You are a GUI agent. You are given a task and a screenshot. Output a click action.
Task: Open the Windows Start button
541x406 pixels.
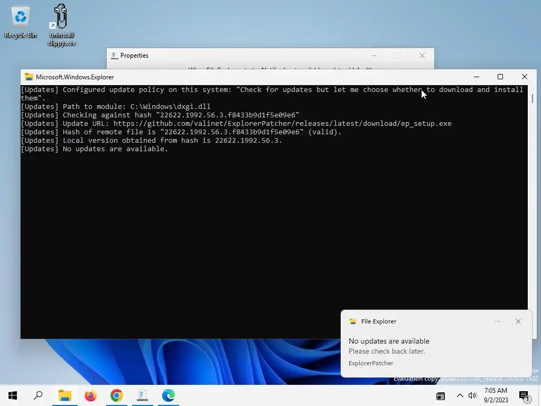click(13, 395)
